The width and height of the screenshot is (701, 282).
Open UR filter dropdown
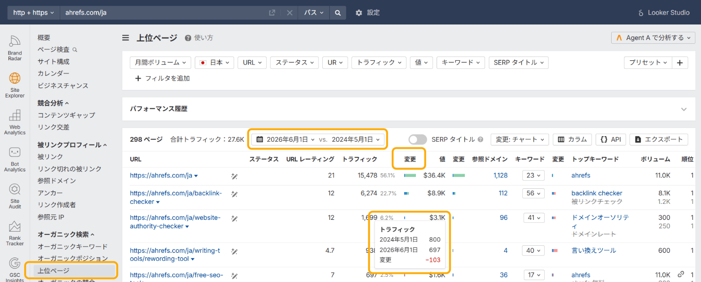335,63
